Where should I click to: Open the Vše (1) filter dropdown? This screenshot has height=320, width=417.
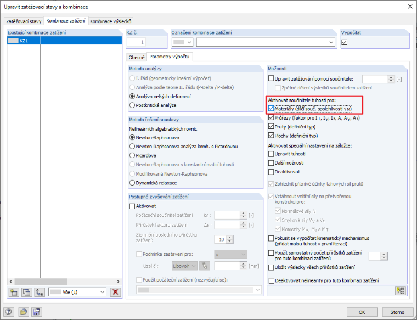[77, 292]
